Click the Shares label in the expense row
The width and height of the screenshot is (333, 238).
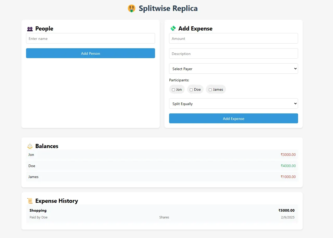(x=164, y=217)
